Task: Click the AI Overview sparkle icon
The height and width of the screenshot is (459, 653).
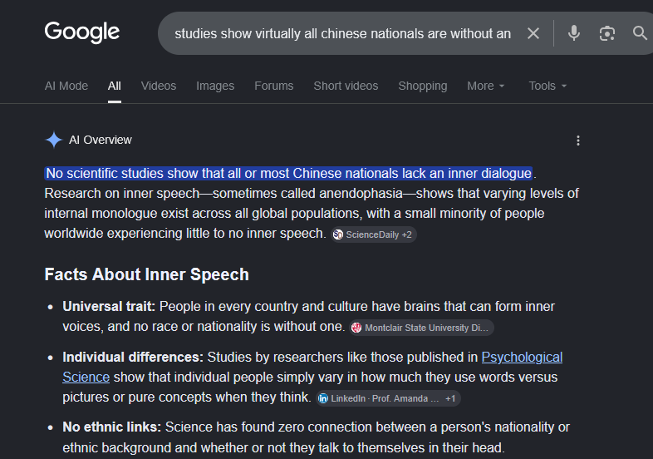Action: point(54,140)
